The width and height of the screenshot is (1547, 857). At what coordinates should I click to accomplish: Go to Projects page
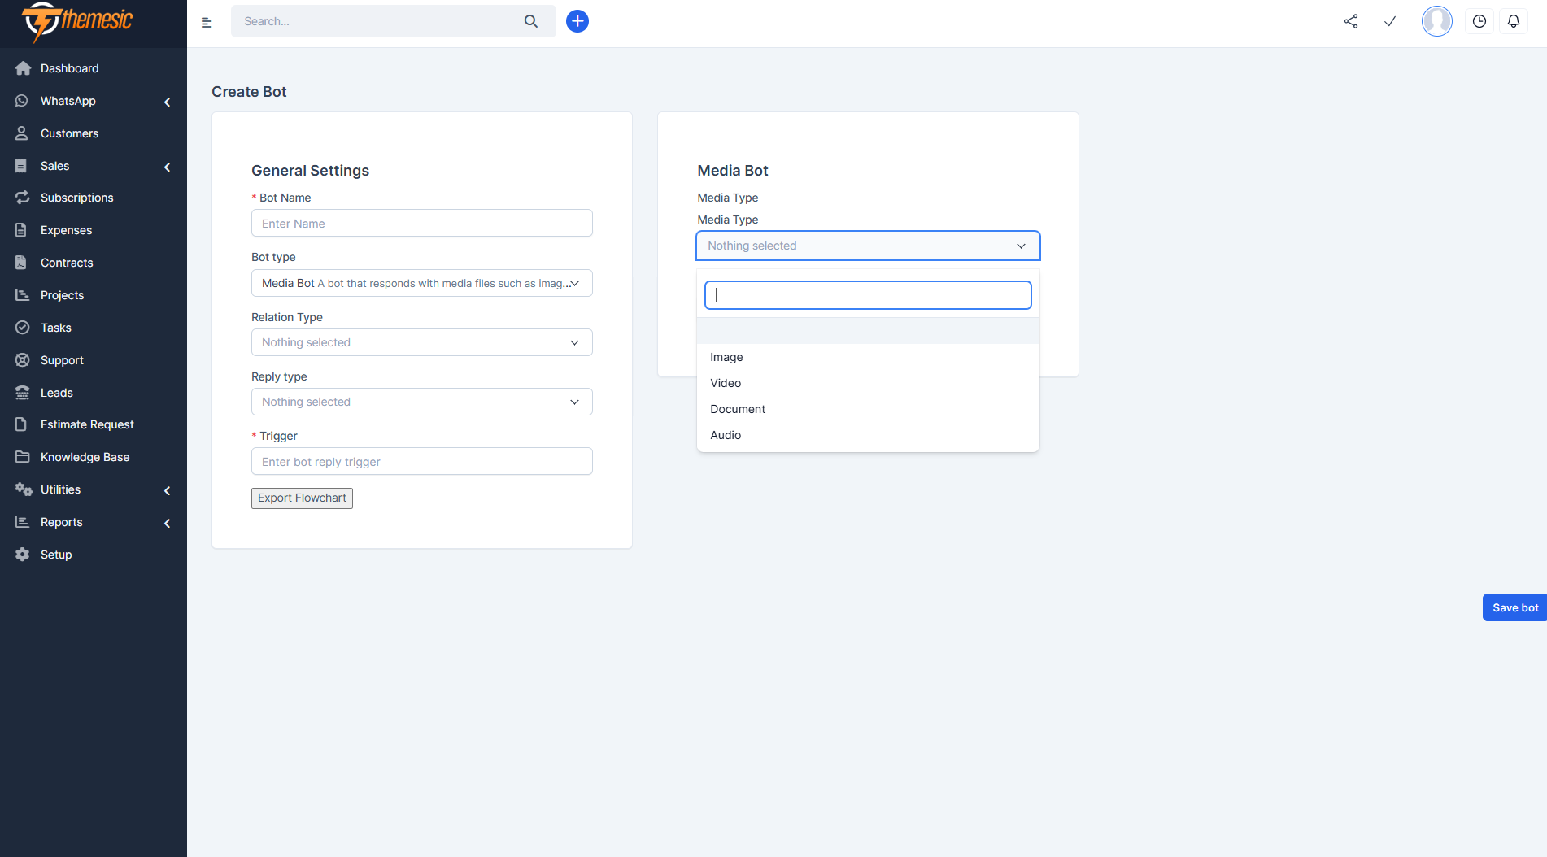coord(62,295)
